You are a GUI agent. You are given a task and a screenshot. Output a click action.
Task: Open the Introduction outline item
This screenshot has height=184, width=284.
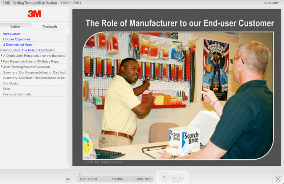point(12,34)
